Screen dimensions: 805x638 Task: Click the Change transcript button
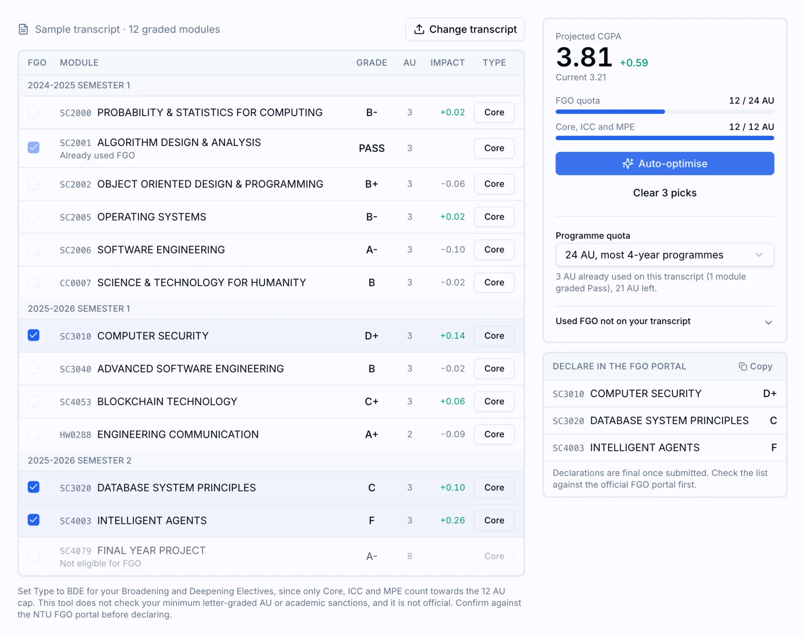[465, 30]
